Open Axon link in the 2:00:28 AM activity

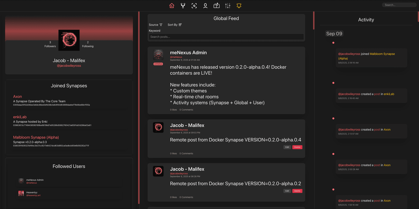387,165
